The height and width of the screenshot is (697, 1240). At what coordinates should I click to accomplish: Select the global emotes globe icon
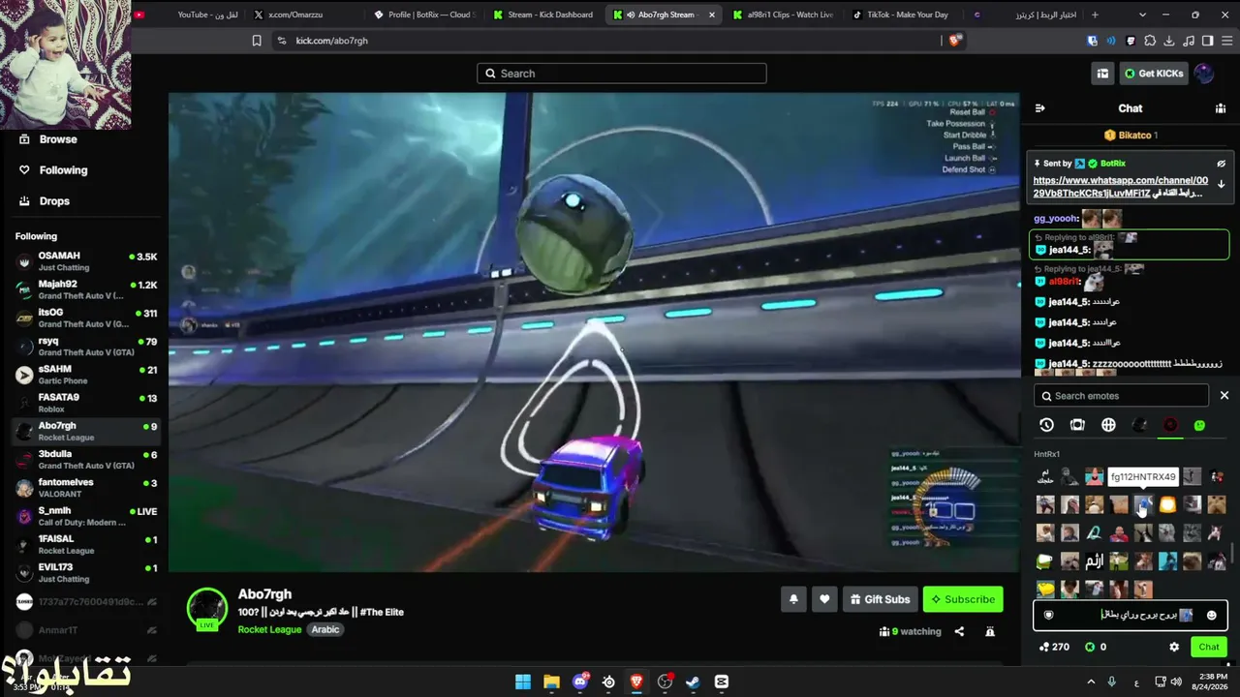coord(1108,425)
